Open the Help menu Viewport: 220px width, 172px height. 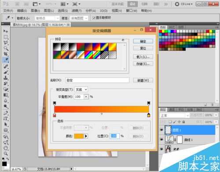click(146, 11)
